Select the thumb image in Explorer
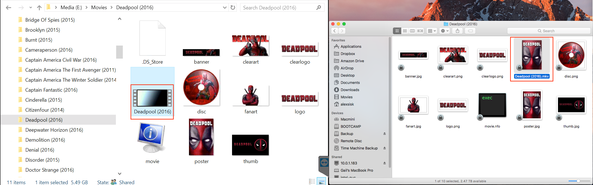Image resolution: width=593 pixels, height=185 pixels. 250,149
